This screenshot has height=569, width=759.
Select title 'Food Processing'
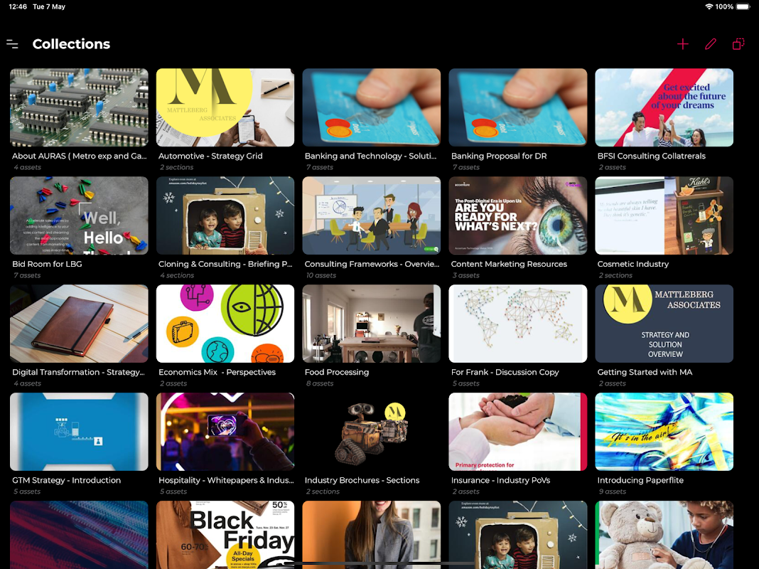point(337,372)
